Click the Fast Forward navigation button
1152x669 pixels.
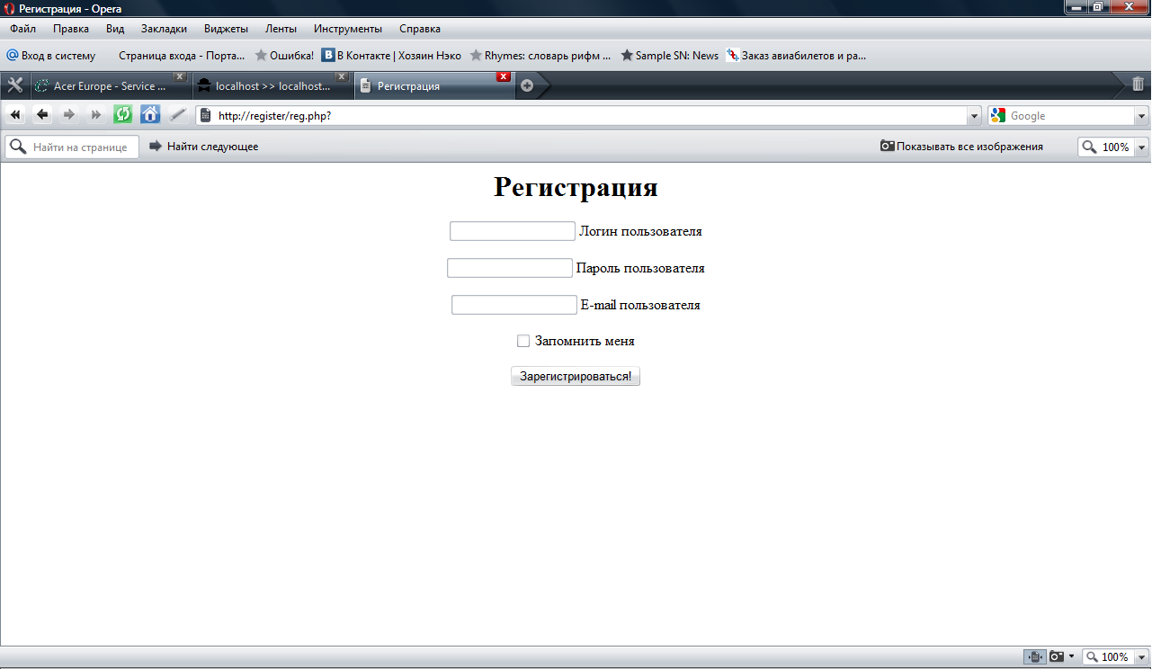96,115
